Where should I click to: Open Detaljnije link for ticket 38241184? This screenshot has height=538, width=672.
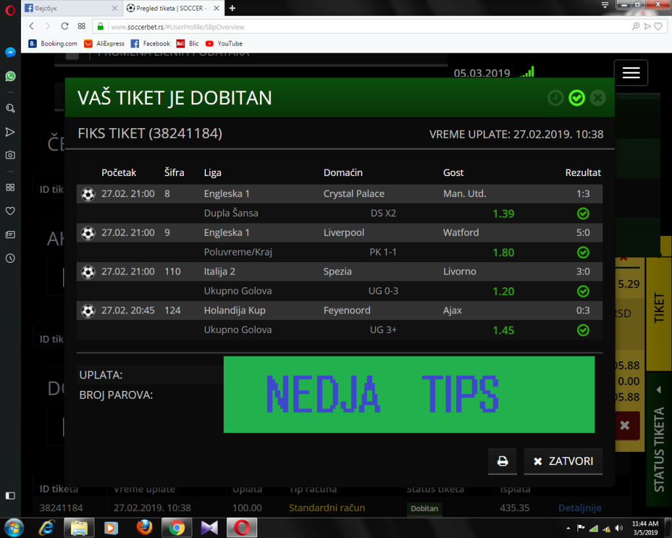pos(579,508)
